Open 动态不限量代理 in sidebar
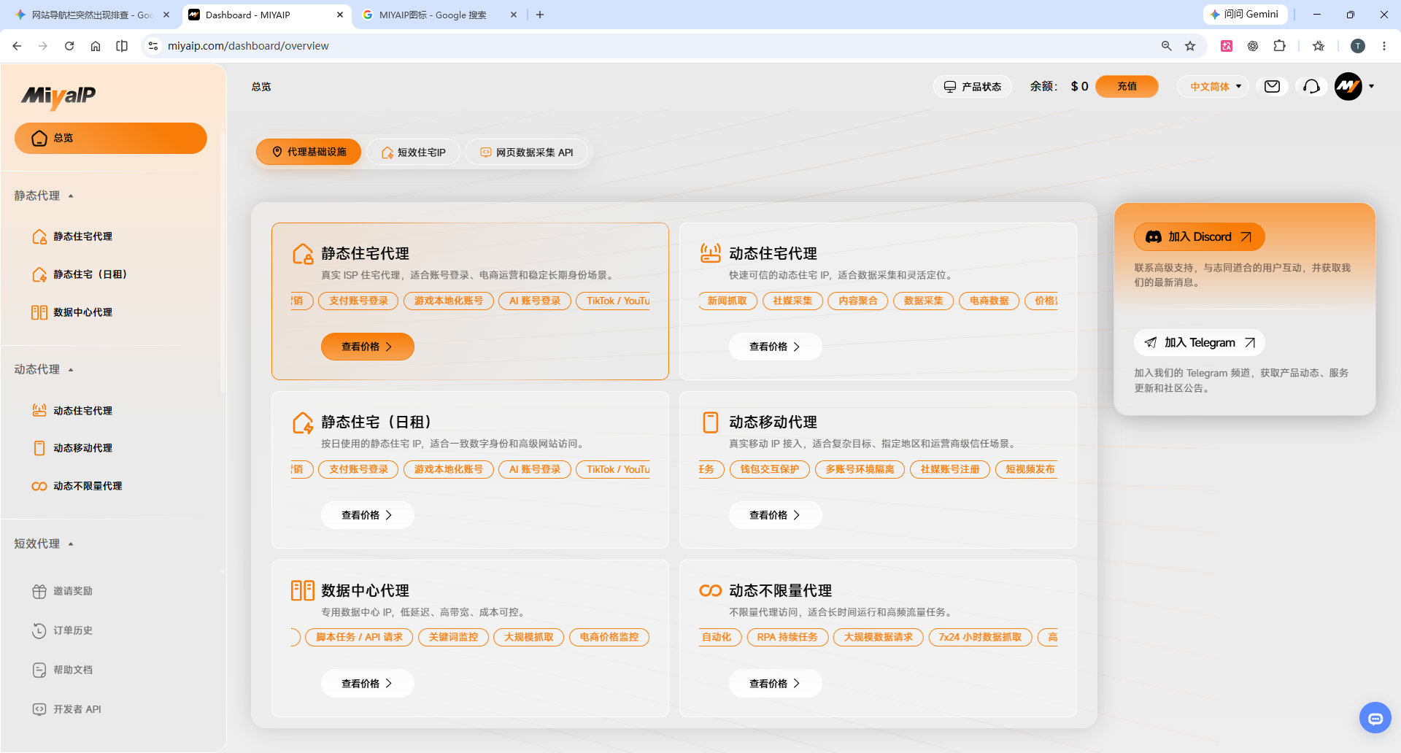 point(111,486)
